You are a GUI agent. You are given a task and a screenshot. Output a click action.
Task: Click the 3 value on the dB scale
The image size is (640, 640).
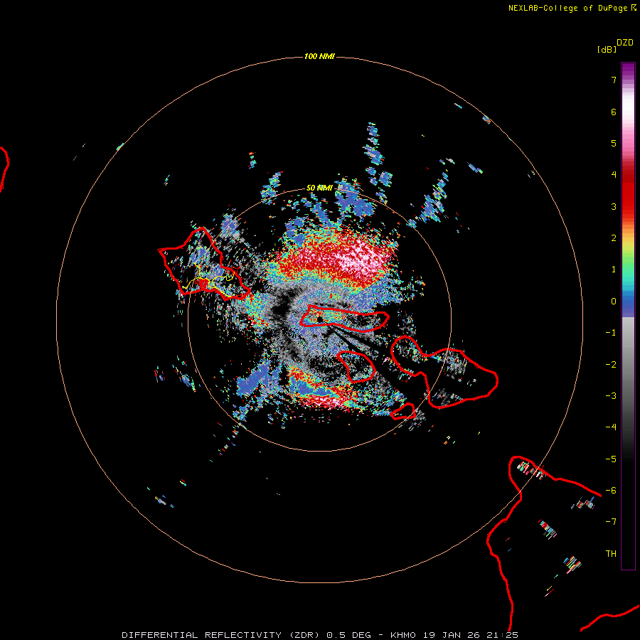[x=614, y=206]
